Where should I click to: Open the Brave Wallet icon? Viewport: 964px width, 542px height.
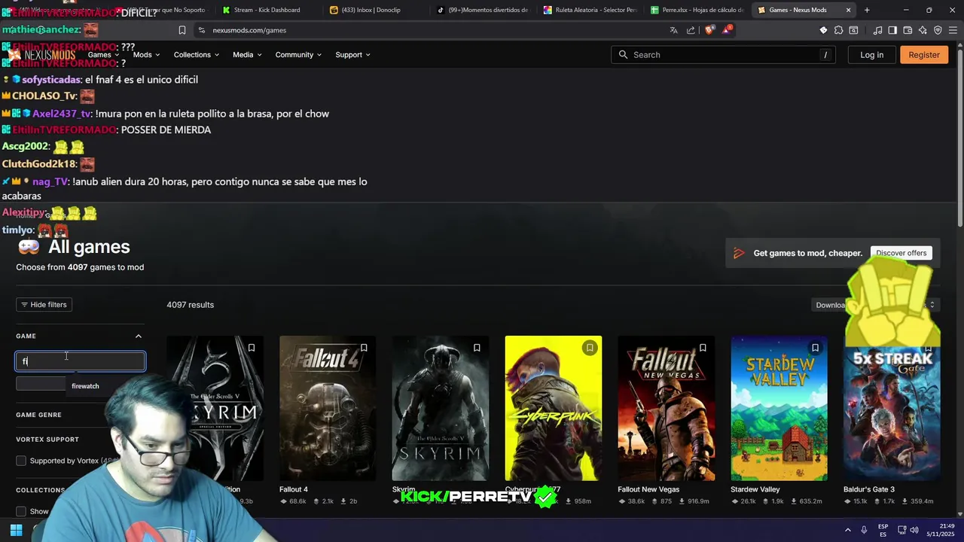click(x=908, y=30)
